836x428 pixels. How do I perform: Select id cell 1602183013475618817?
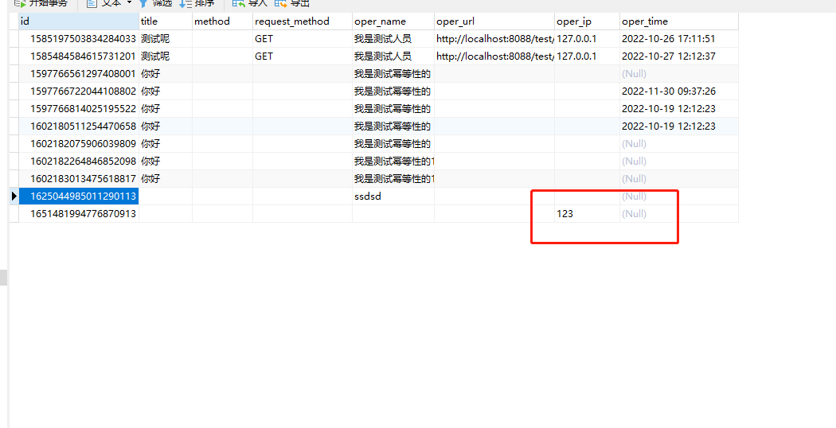coord(79,178)
